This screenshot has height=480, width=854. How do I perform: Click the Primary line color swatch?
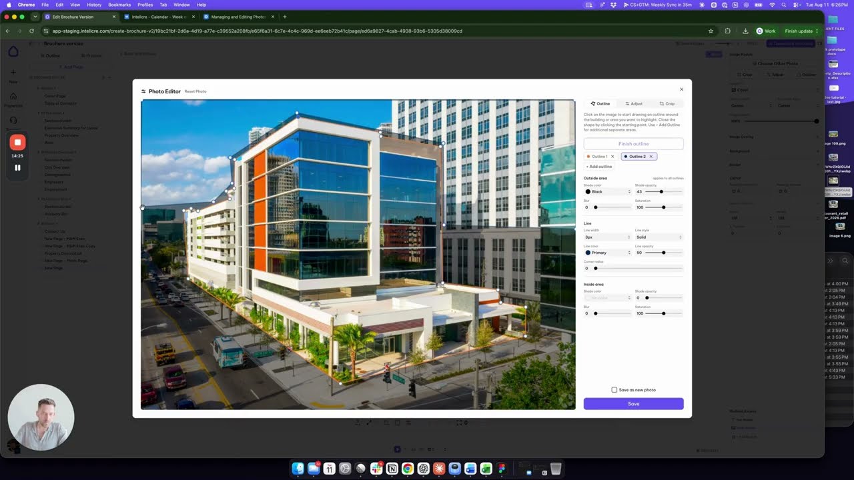588,253
